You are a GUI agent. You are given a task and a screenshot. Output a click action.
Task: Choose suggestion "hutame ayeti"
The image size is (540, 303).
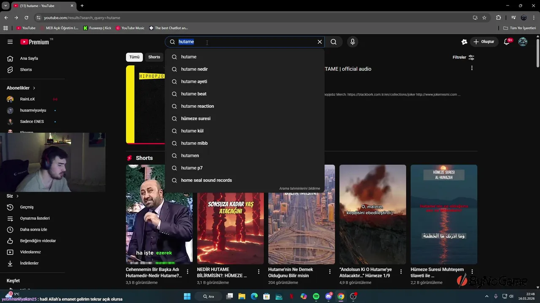pyautogui.click(x=245, y=82)
